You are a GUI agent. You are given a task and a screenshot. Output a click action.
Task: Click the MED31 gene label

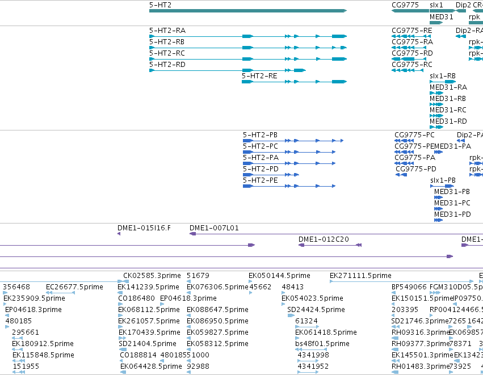(442, 17)
